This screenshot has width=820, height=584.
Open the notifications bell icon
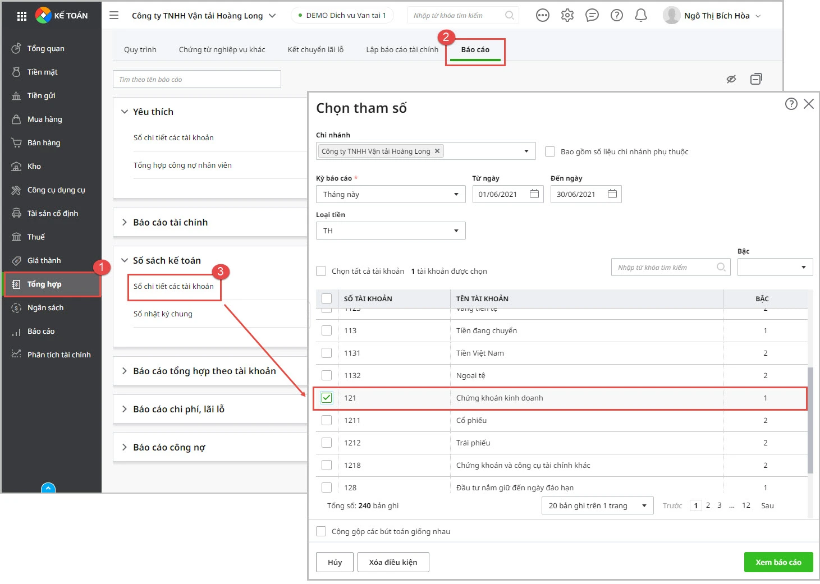click(641, 16)
